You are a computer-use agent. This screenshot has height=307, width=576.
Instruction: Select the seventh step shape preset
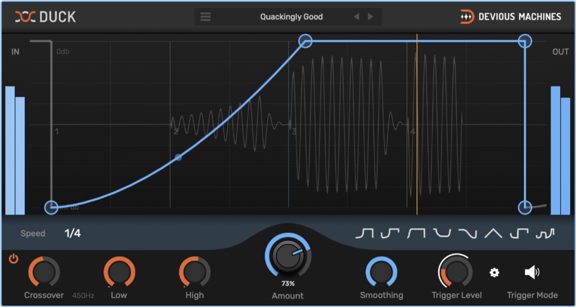(x=519, y=233)
